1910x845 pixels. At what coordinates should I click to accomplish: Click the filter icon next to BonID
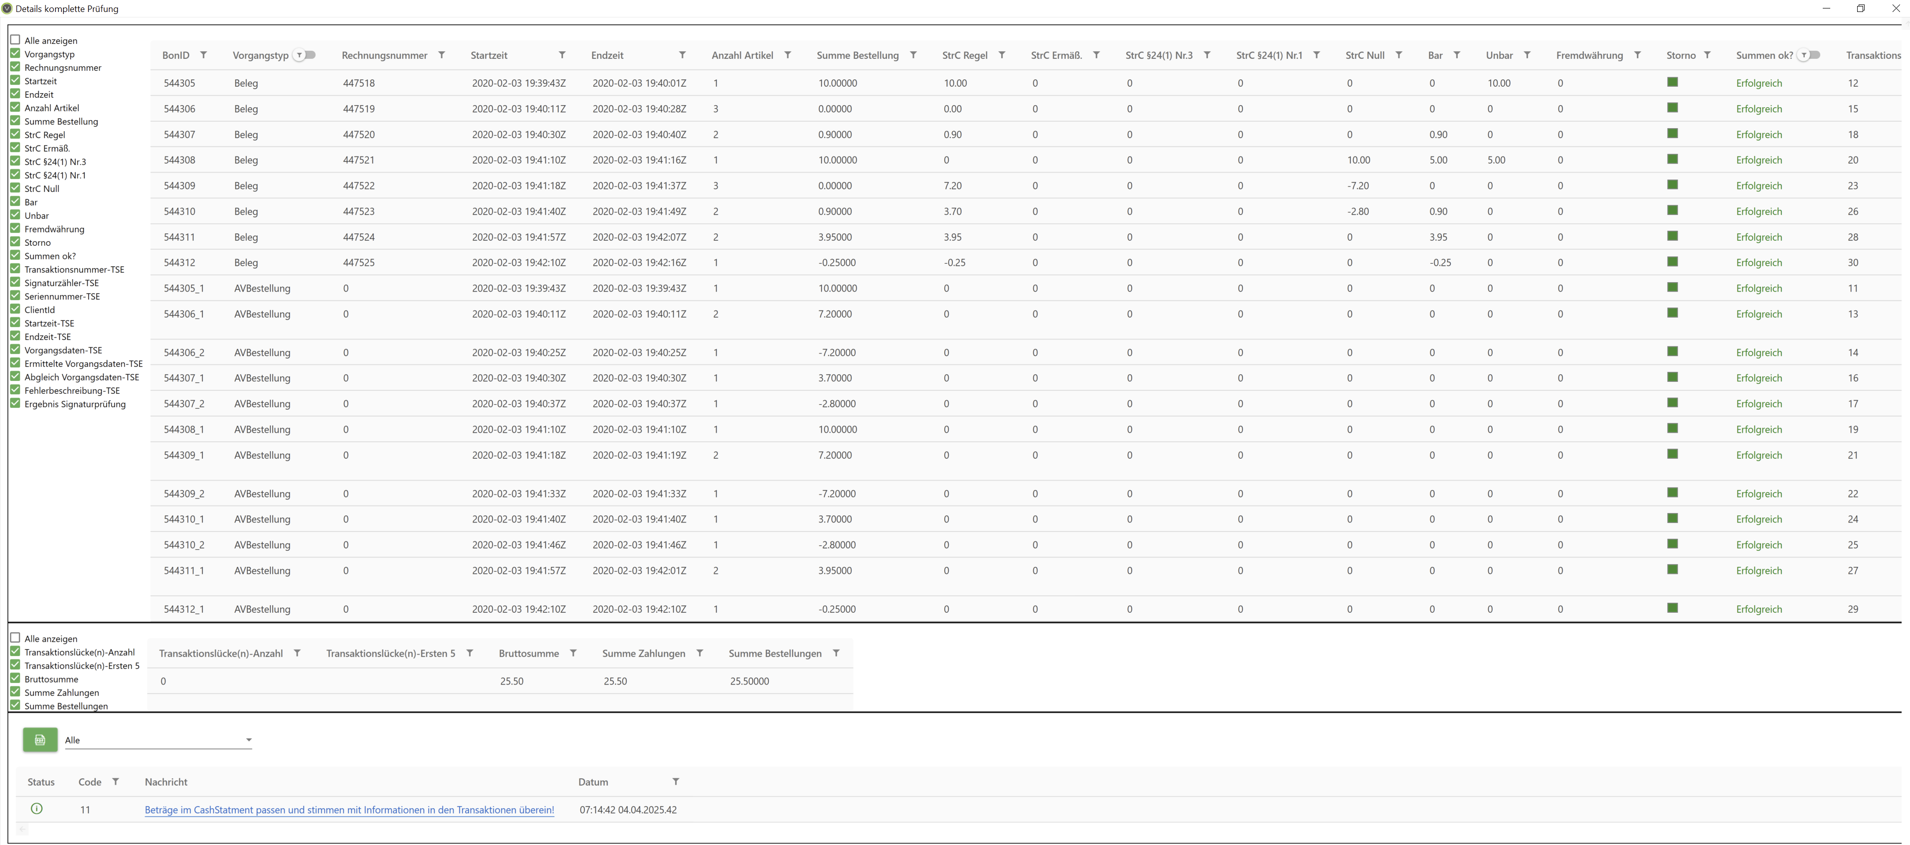[x=203, y=55]
